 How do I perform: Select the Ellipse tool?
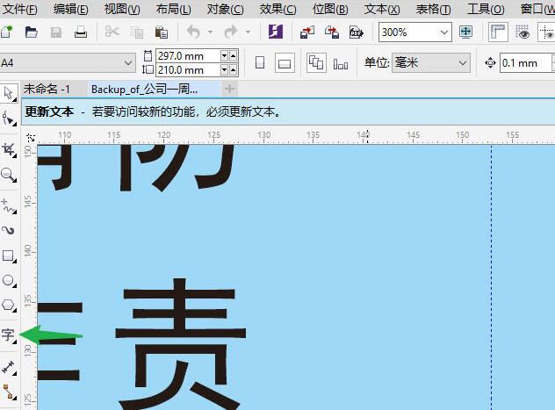9,280
